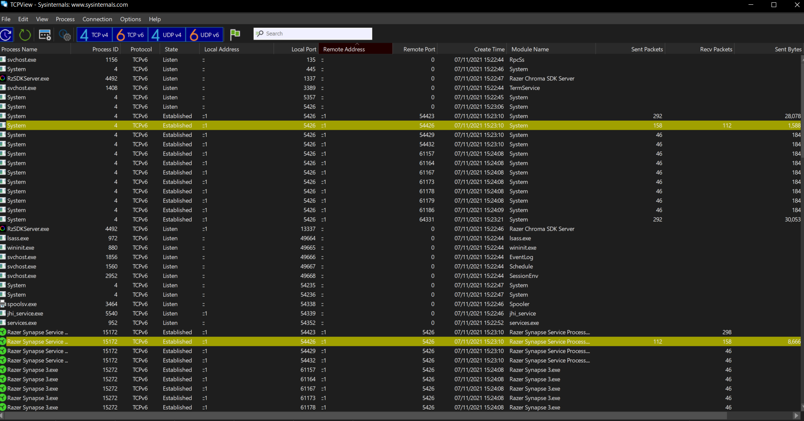804x421 pixels.
Task: Toggle UDP v4 filter
Action: (x=166, y=35)
